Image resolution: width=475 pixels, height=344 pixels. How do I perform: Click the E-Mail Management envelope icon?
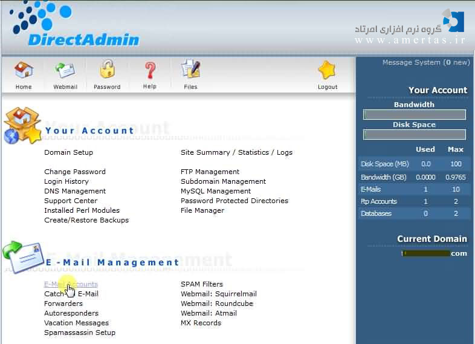pos(22,258)
